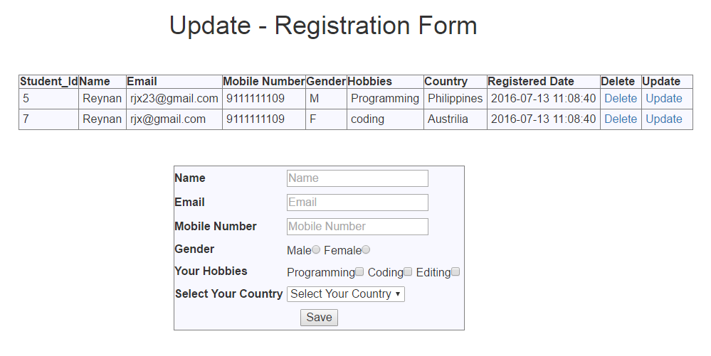Select the Male radio button

click(x=316, y=250)
